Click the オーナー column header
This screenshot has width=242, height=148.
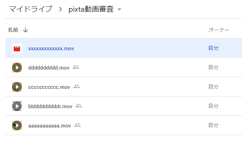(x=219, y=30)
